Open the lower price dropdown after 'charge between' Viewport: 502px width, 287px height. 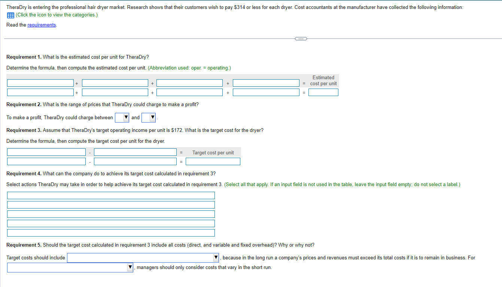122,118
